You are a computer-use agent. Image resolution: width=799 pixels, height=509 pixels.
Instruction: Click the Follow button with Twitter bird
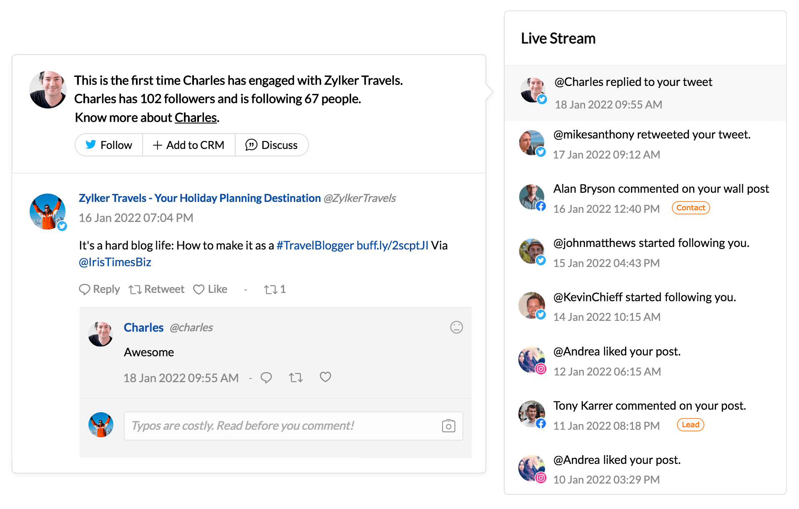pos(109,145)
